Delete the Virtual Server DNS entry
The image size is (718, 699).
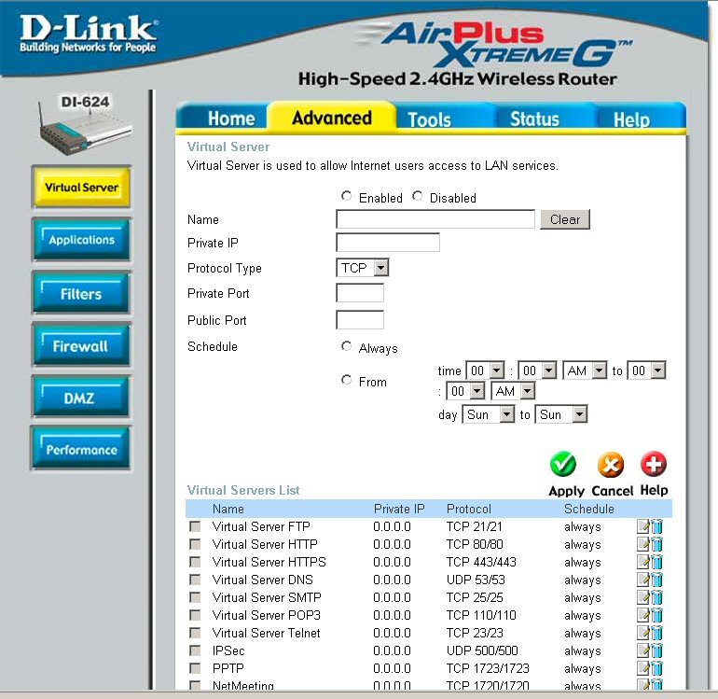point(656,580)
